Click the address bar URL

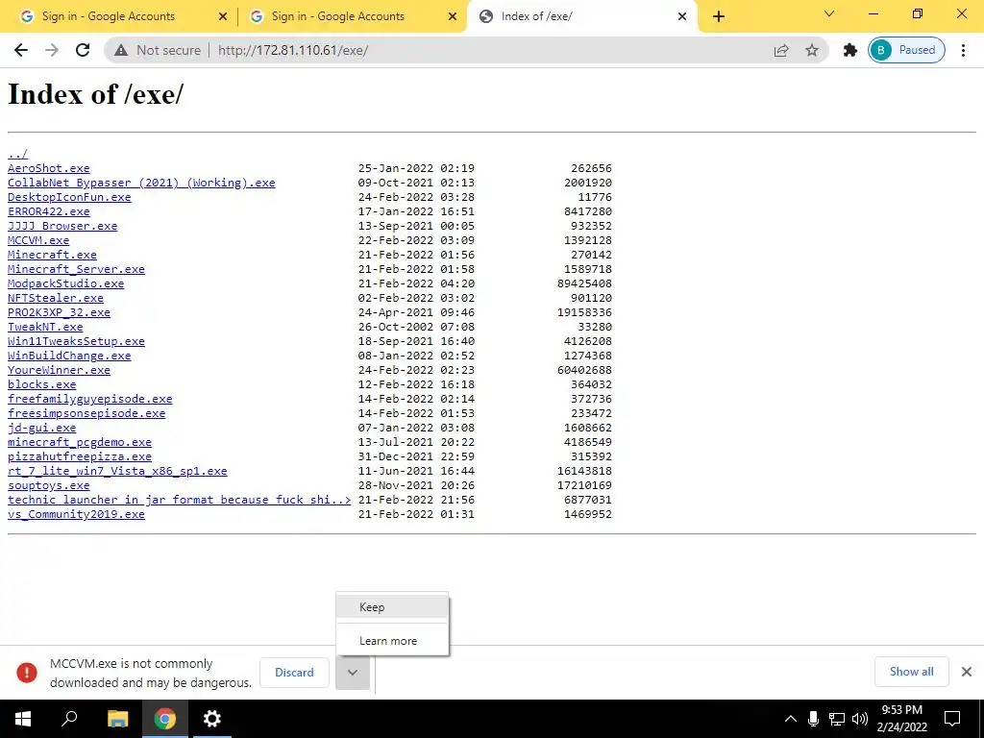293,50
